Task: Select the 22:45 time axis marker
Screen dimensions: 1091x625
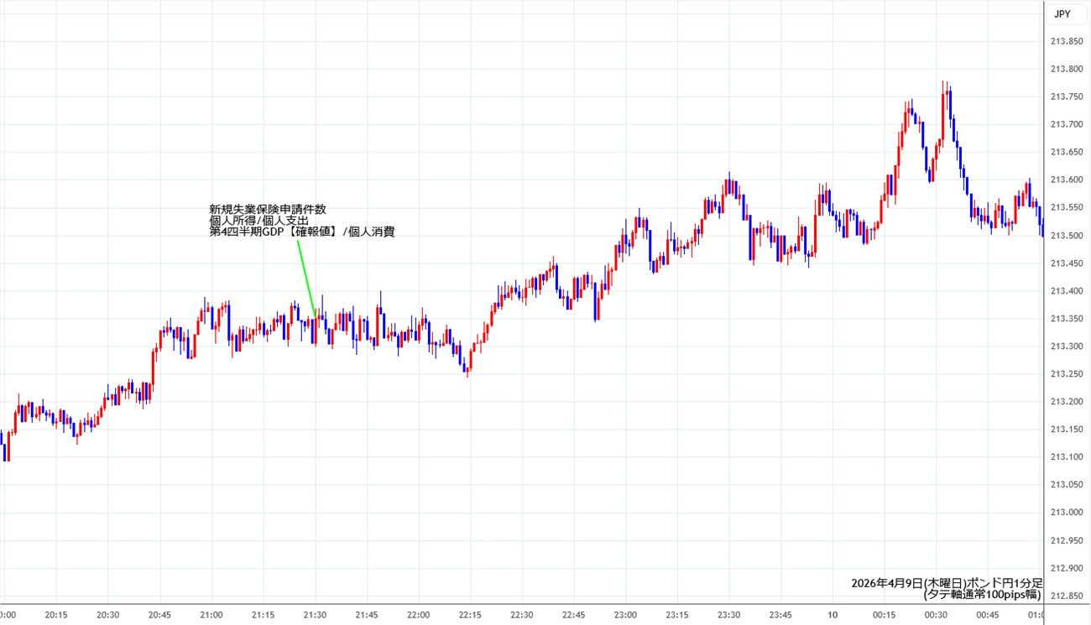Action: [573, 615]
